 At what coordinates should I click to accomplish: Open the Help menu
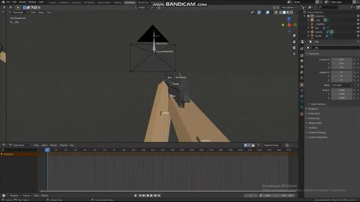point(41,2)
